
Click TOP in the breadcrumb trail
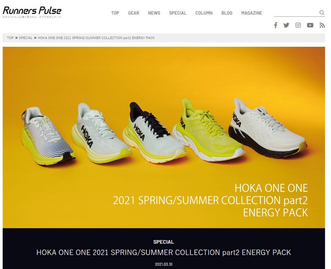(10, 38)
